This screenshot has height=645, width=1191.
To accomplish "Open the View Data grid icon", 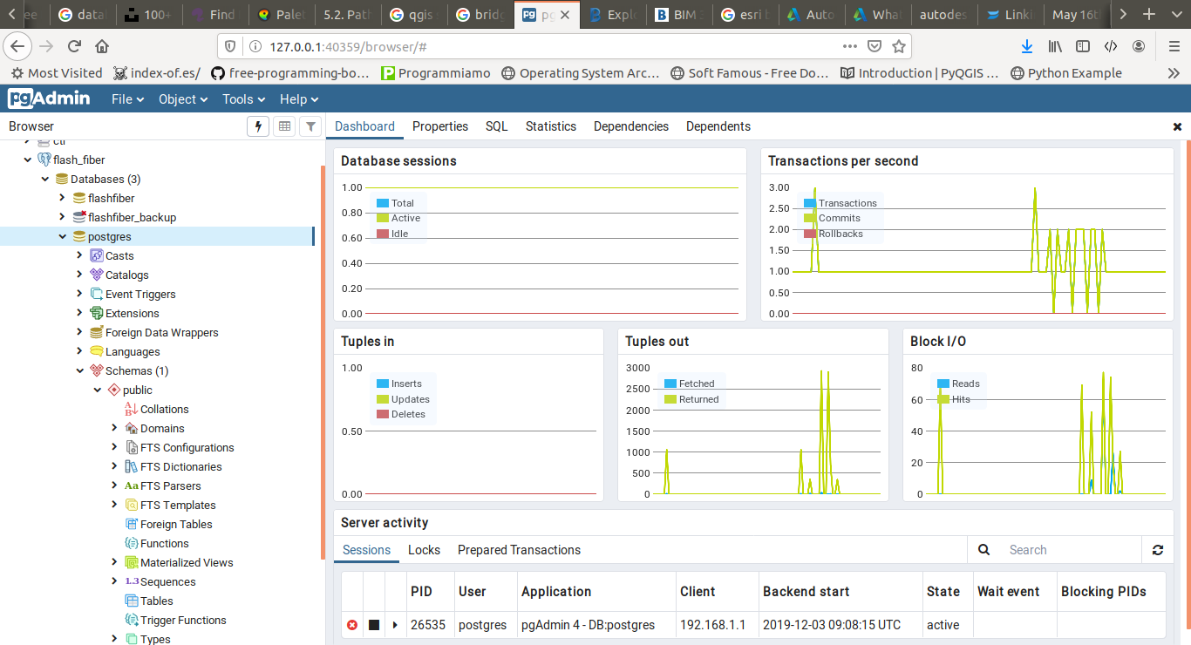I will (284, 127).
